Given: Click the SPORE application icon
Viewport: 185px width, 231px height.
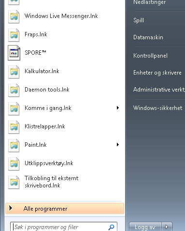Looking at the screenshot, I should click(x=14, y=53).
